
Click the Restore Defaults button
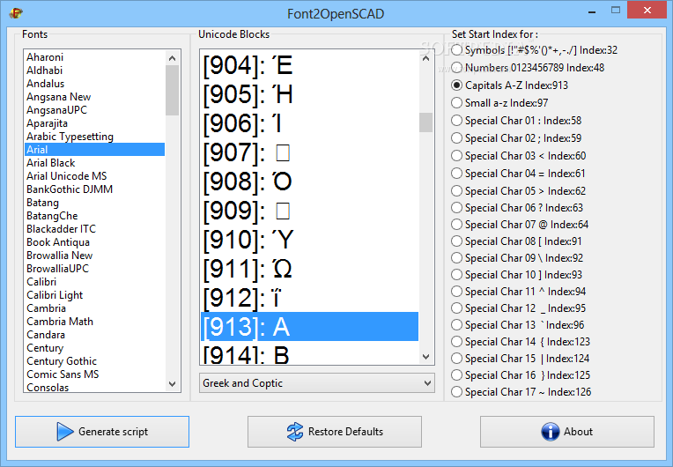tap(335, 432)
